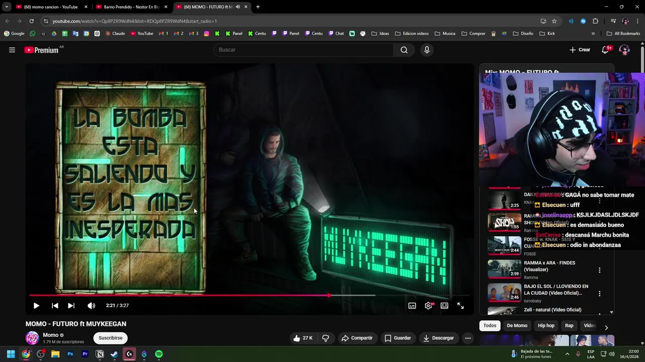Open options for BAJO EL SOL video
The height and width of the screenshot is (362, 645).
coord(599,294)
